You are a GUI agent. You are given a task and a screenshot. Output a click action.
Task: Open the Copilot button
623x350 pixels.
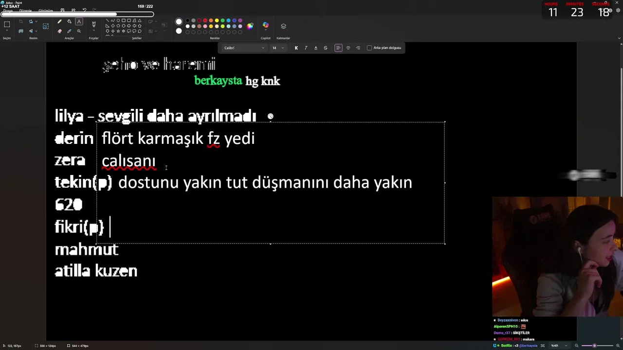[x=265, y=25]
